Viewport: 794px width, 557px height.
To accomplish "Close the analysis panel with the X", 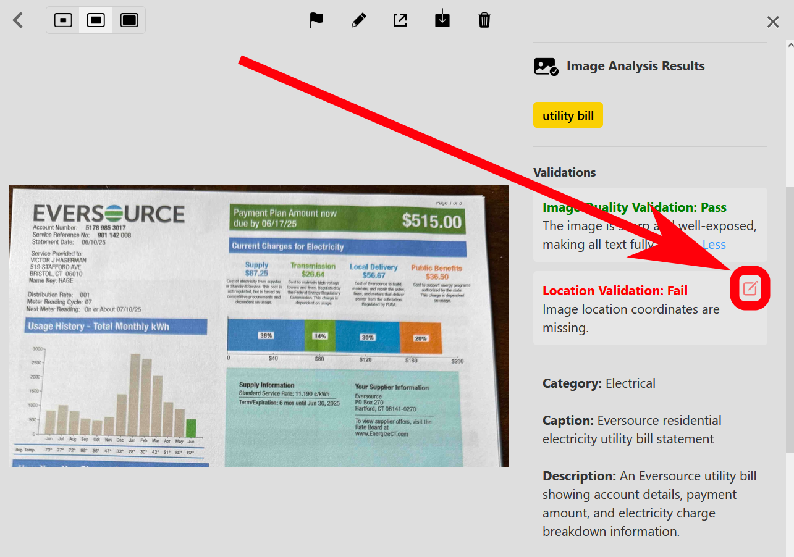I will coord(773,22).
